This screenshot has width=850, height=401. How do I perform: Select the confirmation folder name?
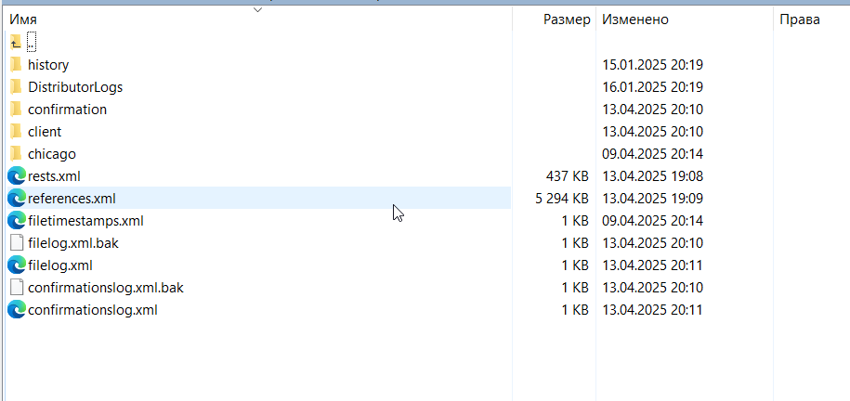click(67, 110)
